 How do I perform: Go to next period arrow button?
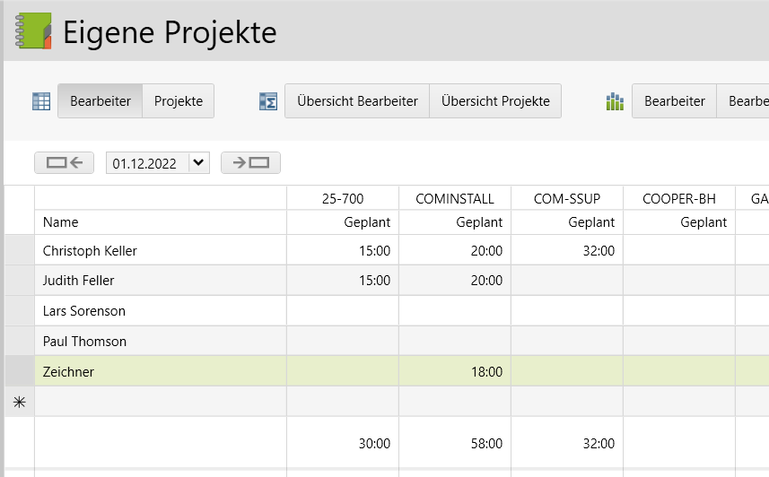click(x=250, y=162)
